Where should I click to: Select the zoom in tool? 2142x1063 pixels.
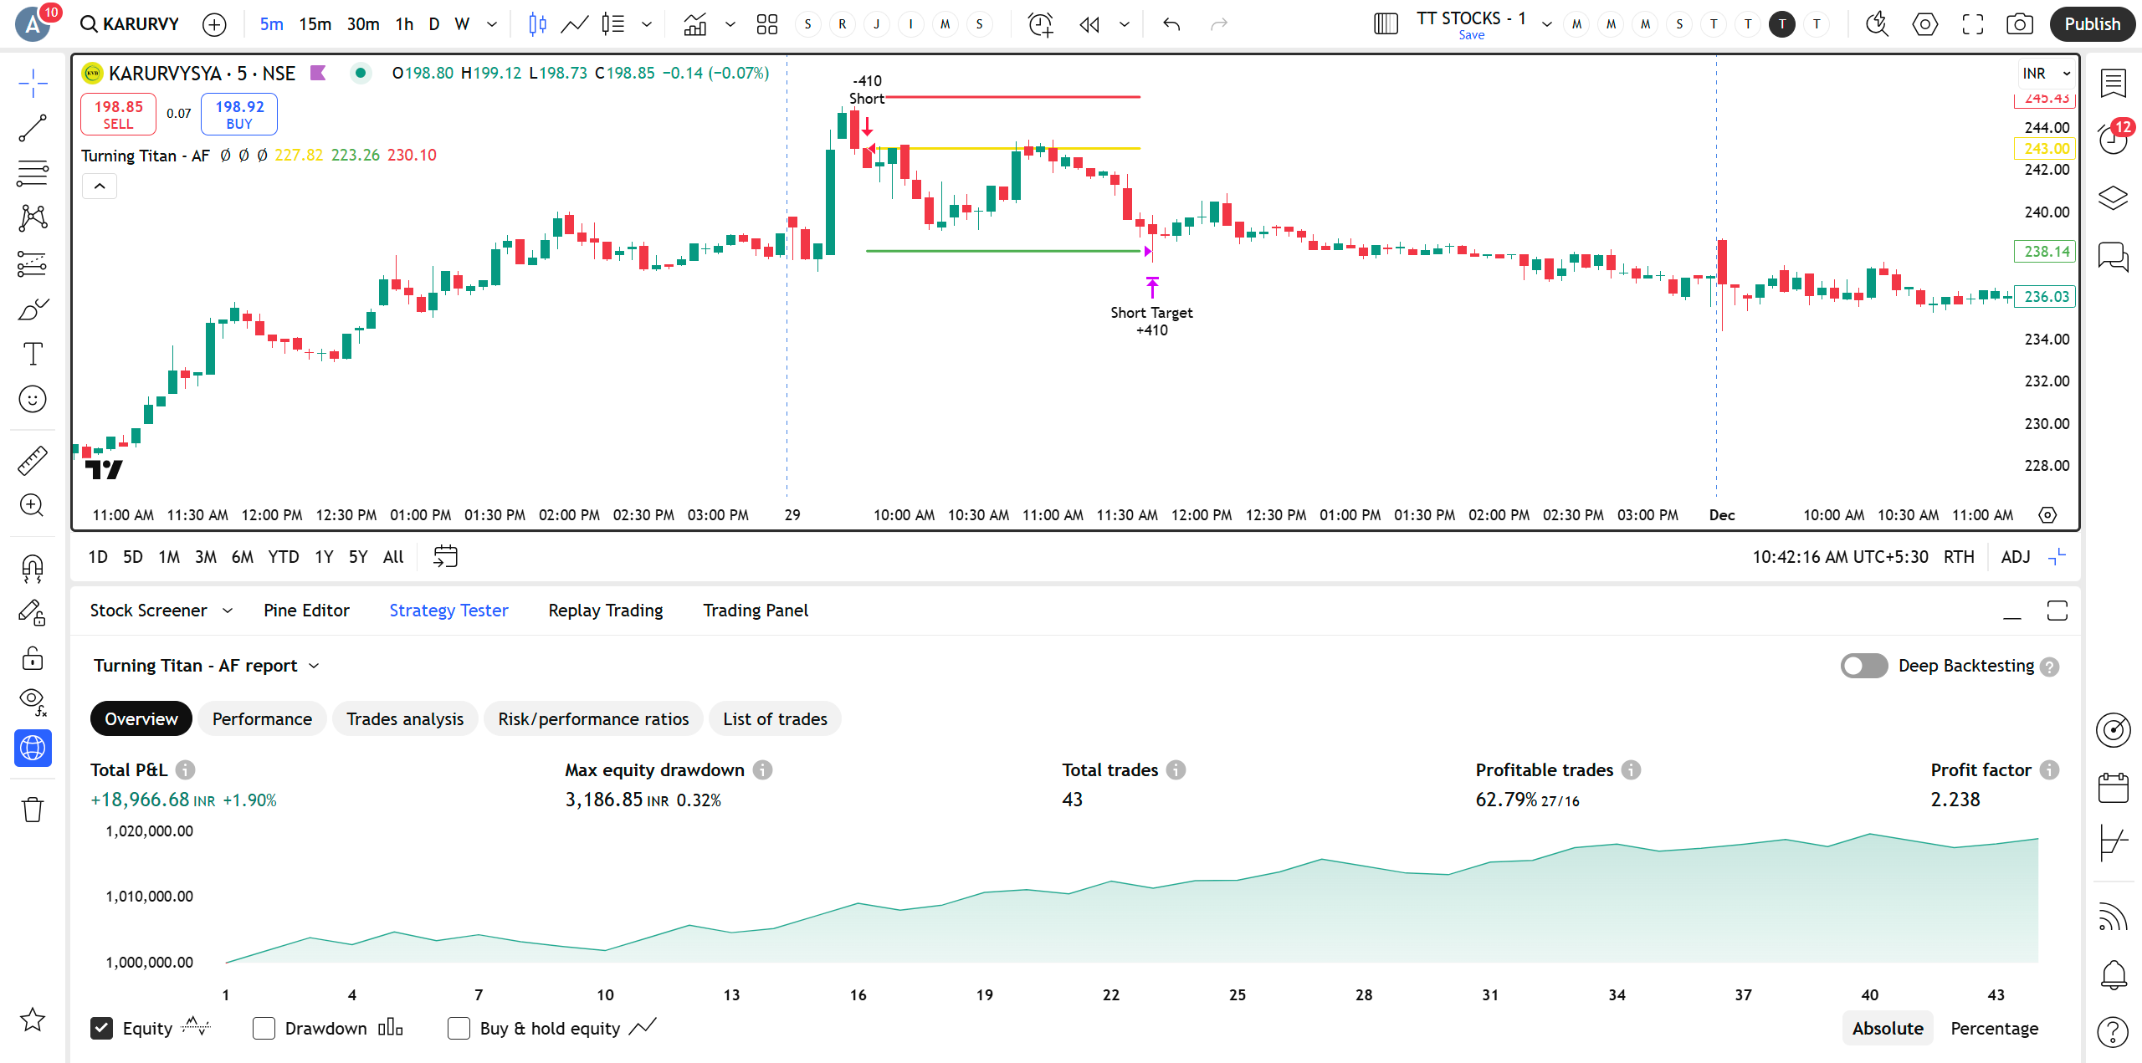tap(33, 505)
